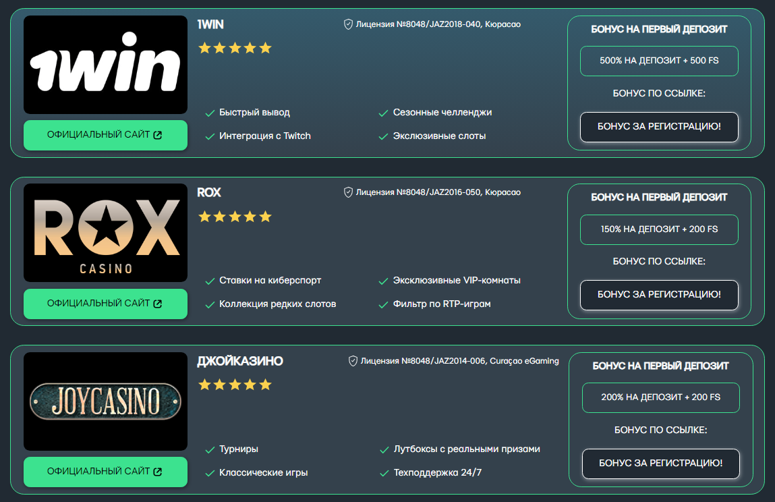Click the "Лутбоксы с реальными призами" feature text
775x502 pixels.
[x=467, y=449]
